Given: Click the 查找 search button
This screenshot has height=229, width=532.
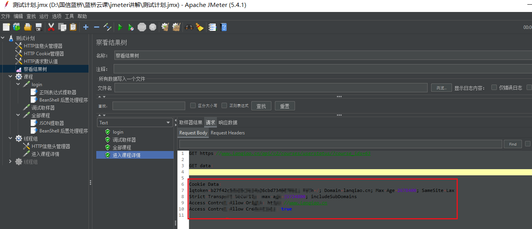Looking at the screenshot, I should coord(261,106).
